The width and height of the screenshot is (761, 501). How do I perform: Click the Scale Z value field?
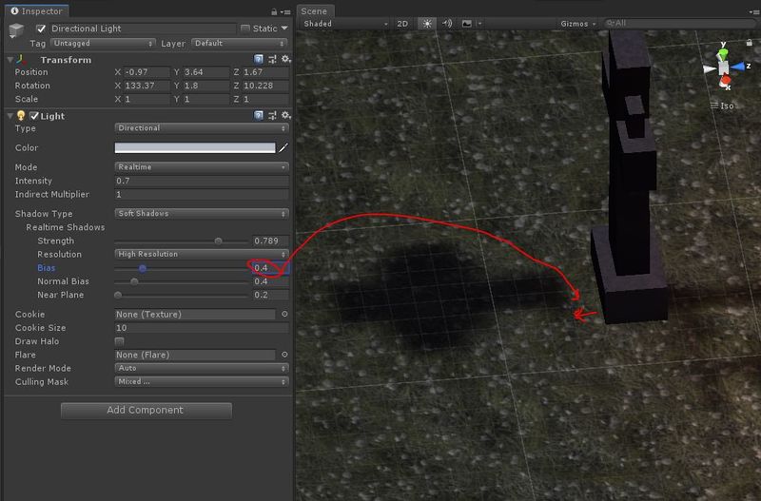tap(265, 100)
